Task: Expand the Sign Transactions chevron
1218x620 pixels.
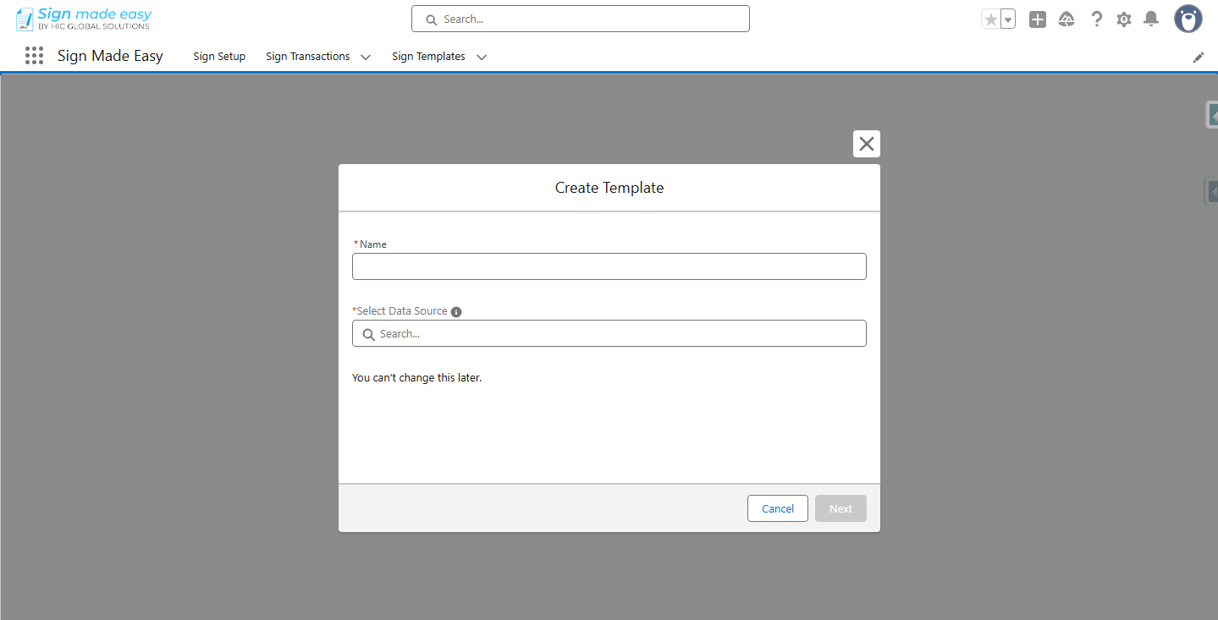Action: click(366, 58)
